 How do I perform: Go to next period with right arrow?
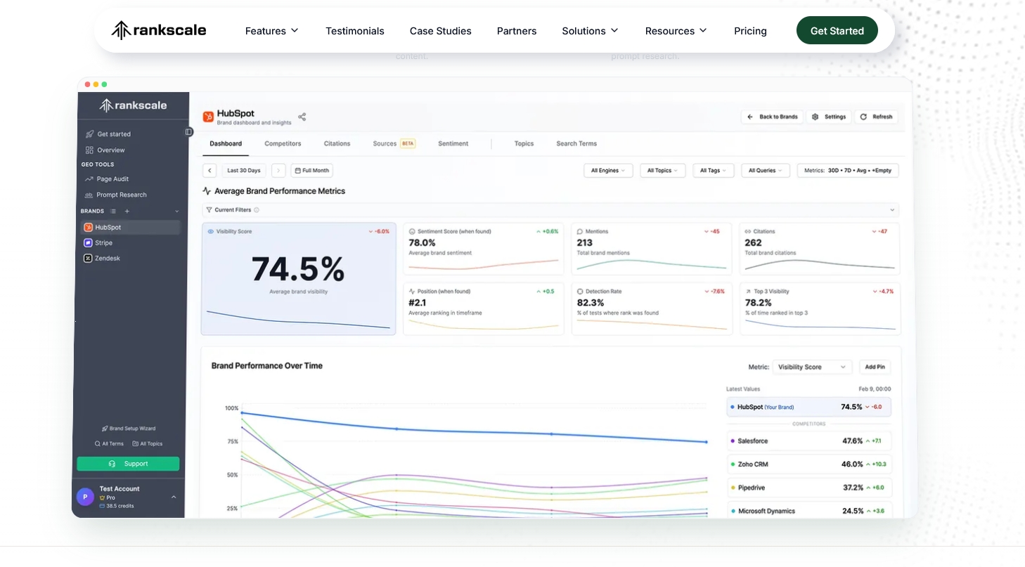278,171
